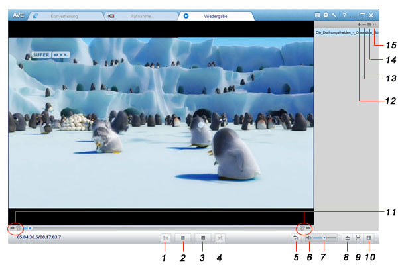Rotate the video counterclockwise
The height and width of the screenshot is (265, 398).
(19, 229)
